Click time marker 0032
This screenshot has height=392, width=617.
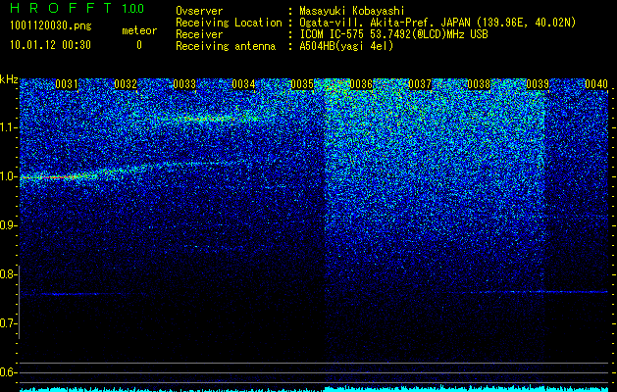[126, 84]
